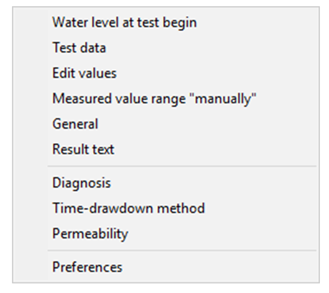The height and width of the screenshot is (293, 329).
Task: Open Preferences from the menu
Action: (87, 267)
